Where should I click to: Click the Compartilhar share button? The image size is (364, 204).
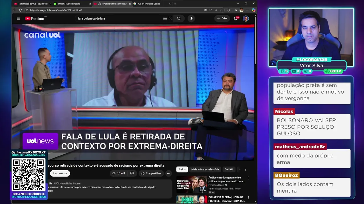point(151,173)
